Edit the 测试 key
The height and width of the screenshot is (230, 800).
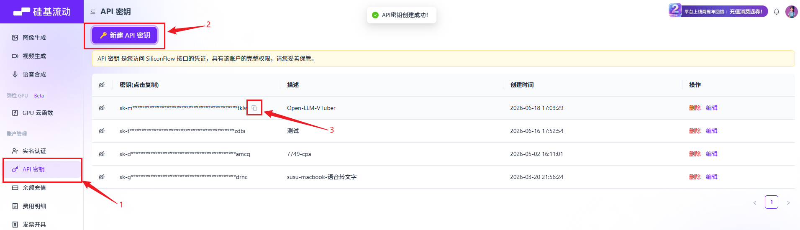pyautogui.click(x=712, y=131)
